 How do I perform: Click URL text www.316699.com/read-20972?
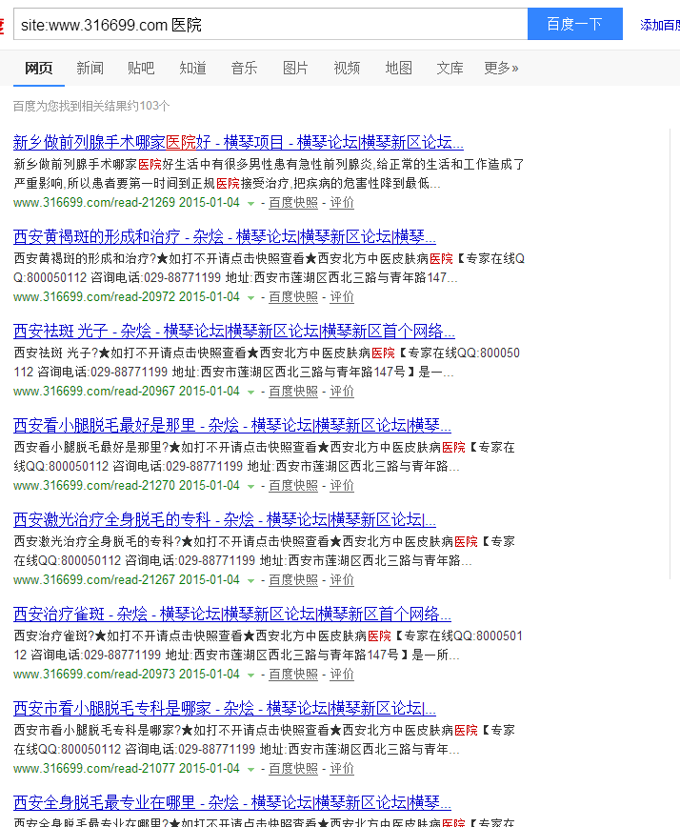(x=94, y=297)
